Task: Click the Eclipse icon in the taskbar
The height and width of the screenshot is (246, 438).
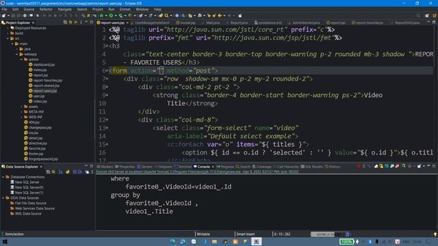Action: pyautogui.click(x=256, y=241)
